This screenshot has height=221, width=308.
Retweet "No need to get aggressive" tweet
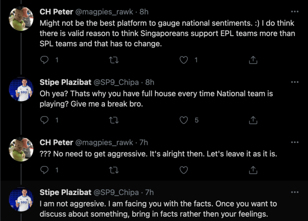coord(114,170)
